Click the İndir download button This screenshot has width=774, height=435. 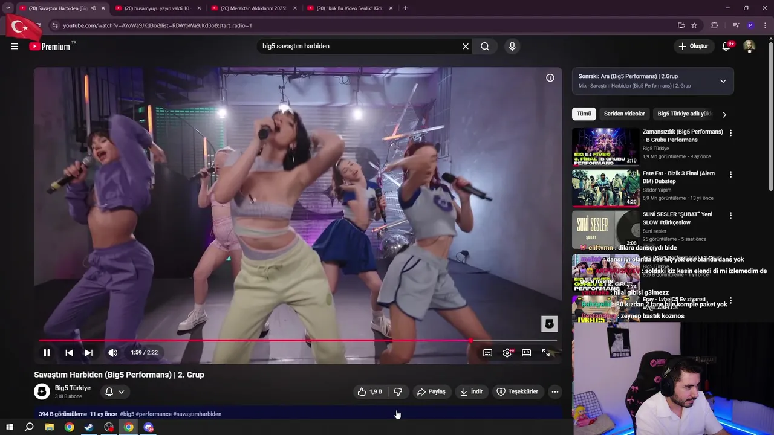(471, 392)
